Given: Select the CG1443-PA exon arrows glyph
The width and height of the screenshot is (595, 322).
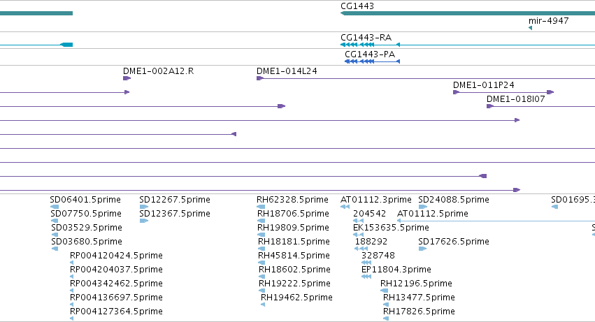Looking at the screenshot, I should click(x=372, y=61).
